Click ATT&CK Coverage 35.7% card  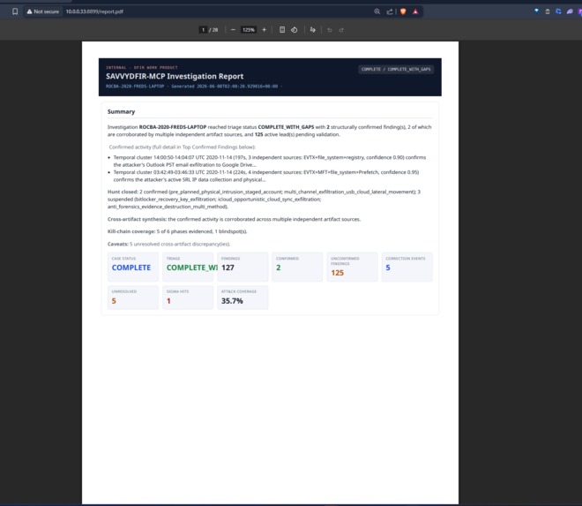pyautogui.click(x=242, y=298)
